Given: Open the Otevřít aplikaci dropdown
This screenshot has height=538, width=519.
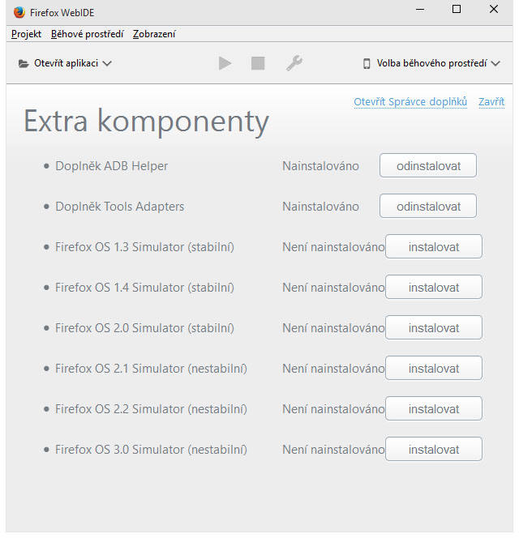Looking at the screenshot, I should point(65,63).
